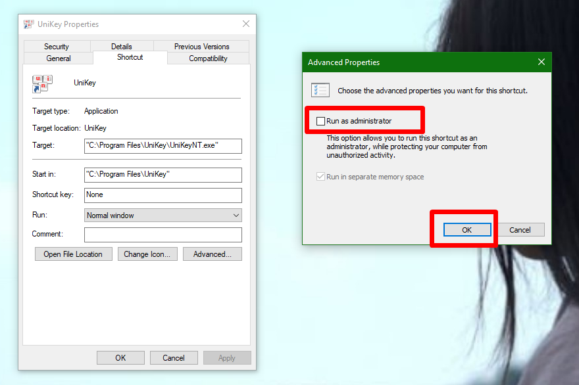Click the 'This option allows you' description text
The height and width of the screenshot is (385, 579).
pos(407,147)
